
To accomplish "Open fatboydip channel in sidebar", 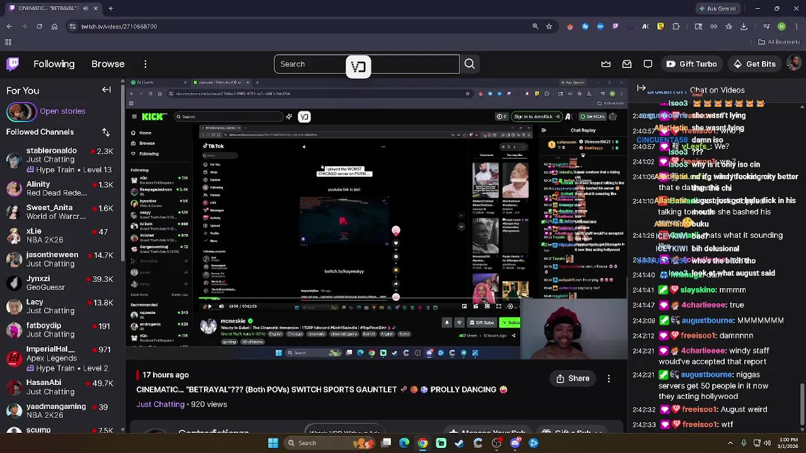I will [60, 330].
